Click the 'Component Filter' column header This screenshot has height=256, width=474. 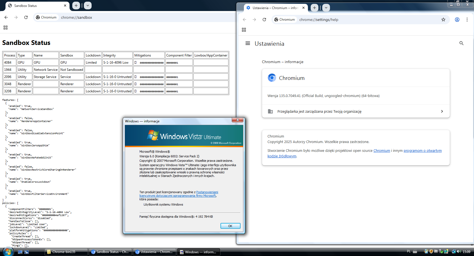[x=179, y=55]
